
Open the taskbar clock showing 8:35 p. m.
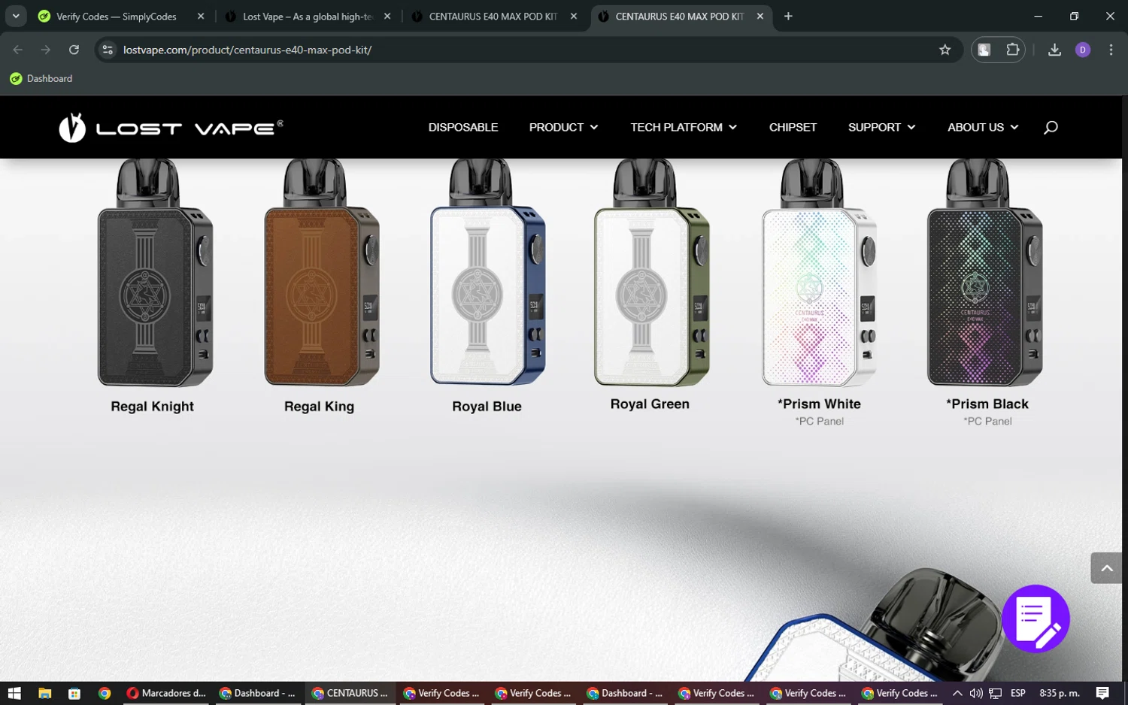1060,693
